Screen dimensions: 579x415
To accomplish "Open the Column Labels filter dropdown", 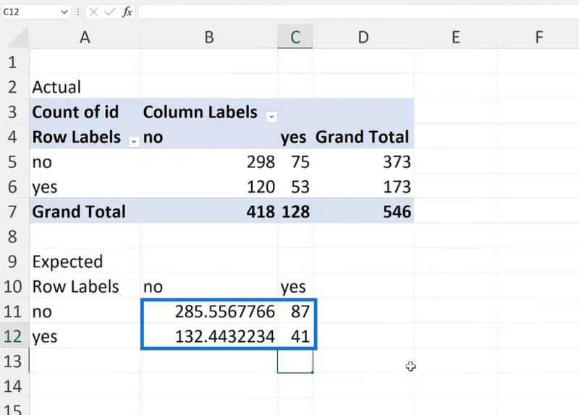I will click(271, 117).
